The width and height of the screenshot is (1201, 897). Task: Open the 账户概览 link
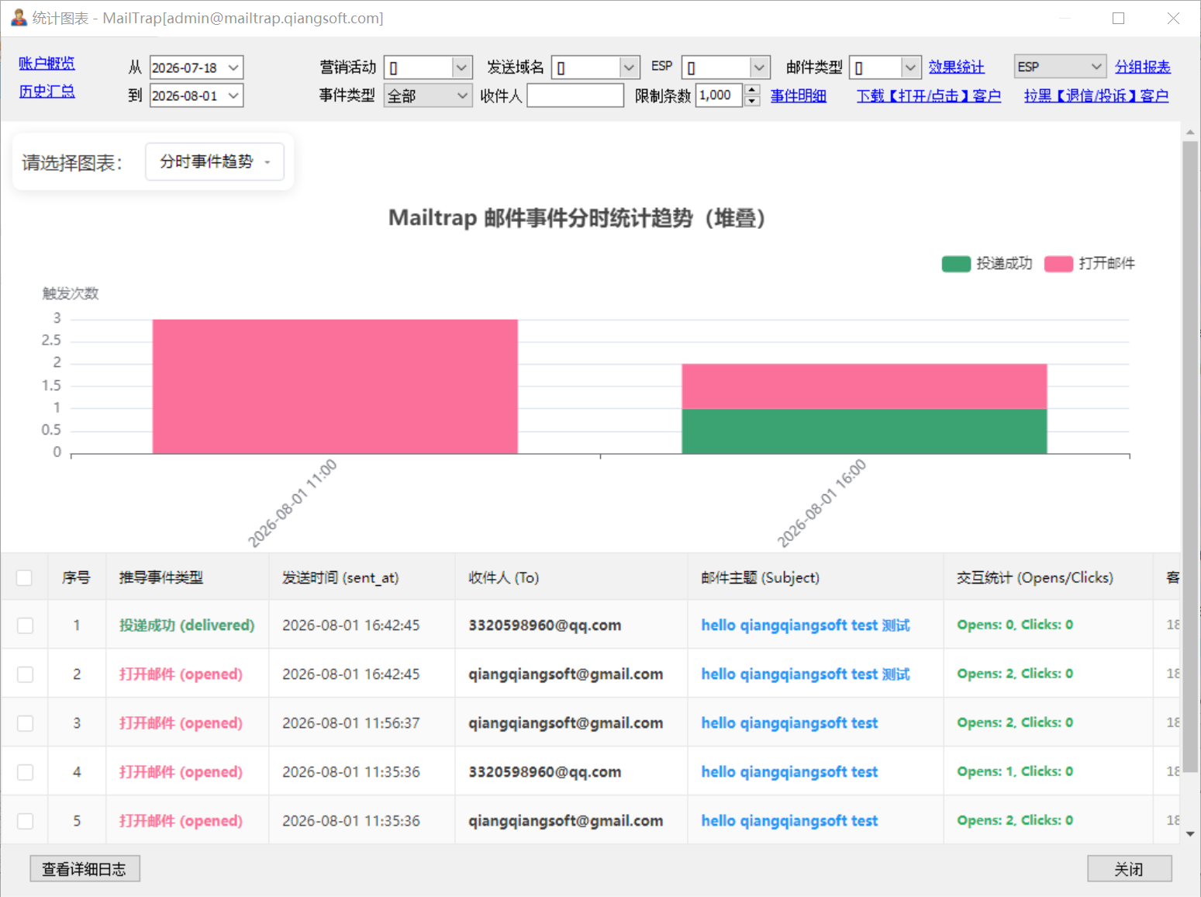tap(47, 63)
